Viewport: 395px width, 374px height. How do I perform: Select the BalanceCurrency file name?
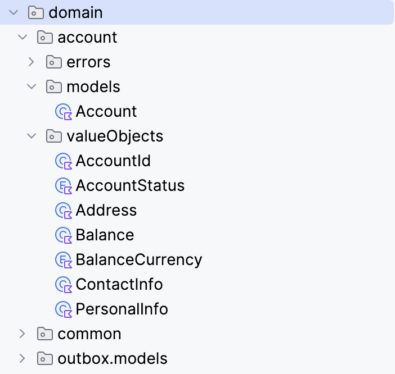138,259
